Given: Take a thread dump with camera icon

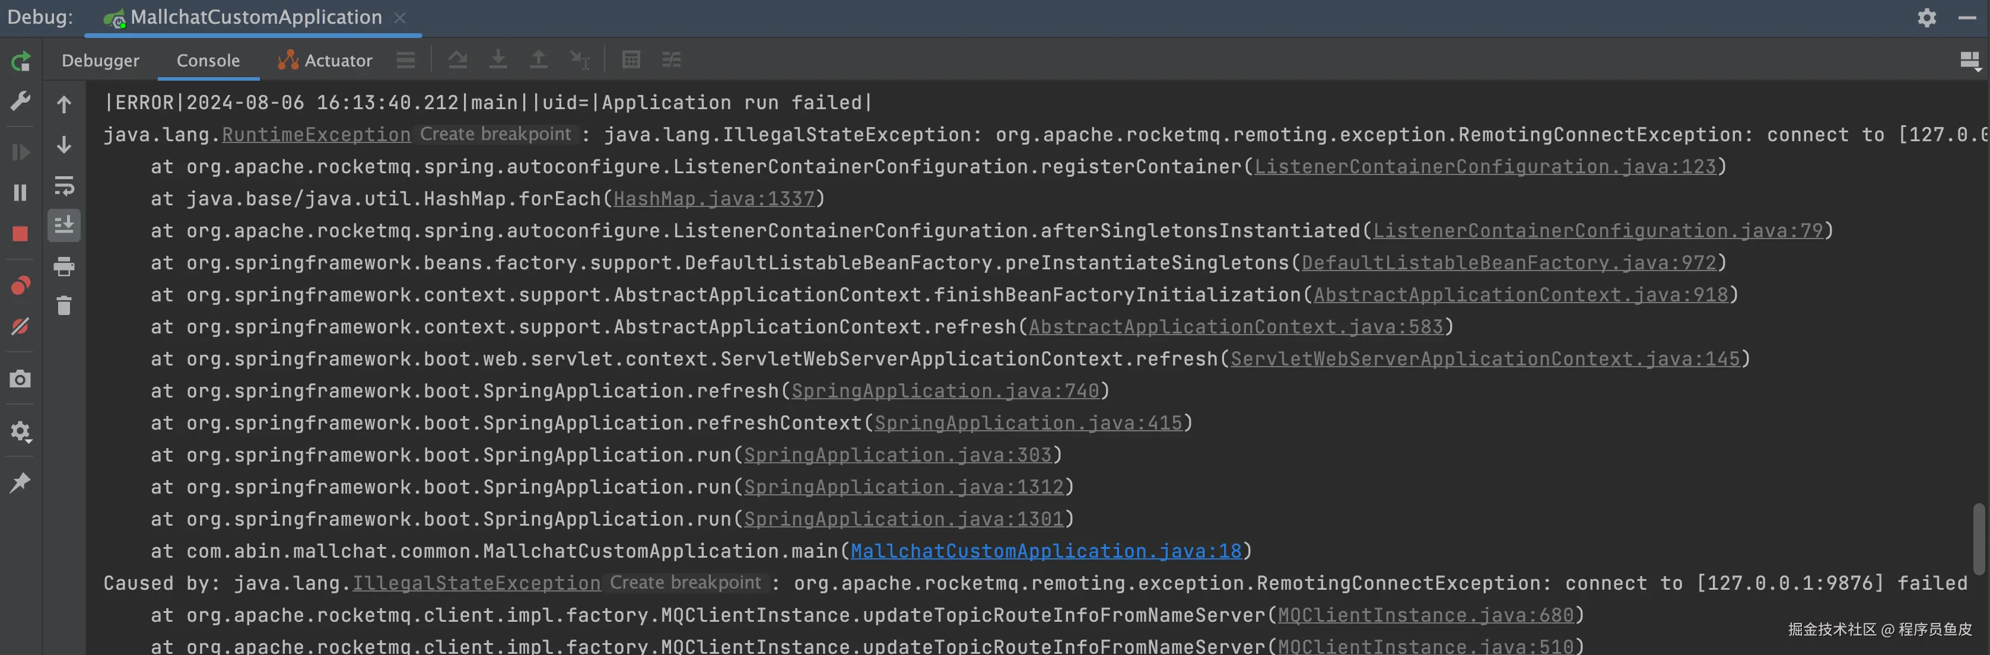Looking at the screenshot, I should click(21, 379).
